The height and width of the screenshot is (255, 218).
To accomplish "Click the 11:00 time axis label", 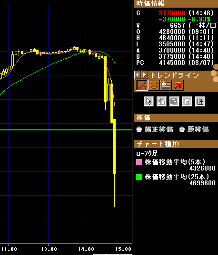I will pyautogui.click(x=9, y=249).
